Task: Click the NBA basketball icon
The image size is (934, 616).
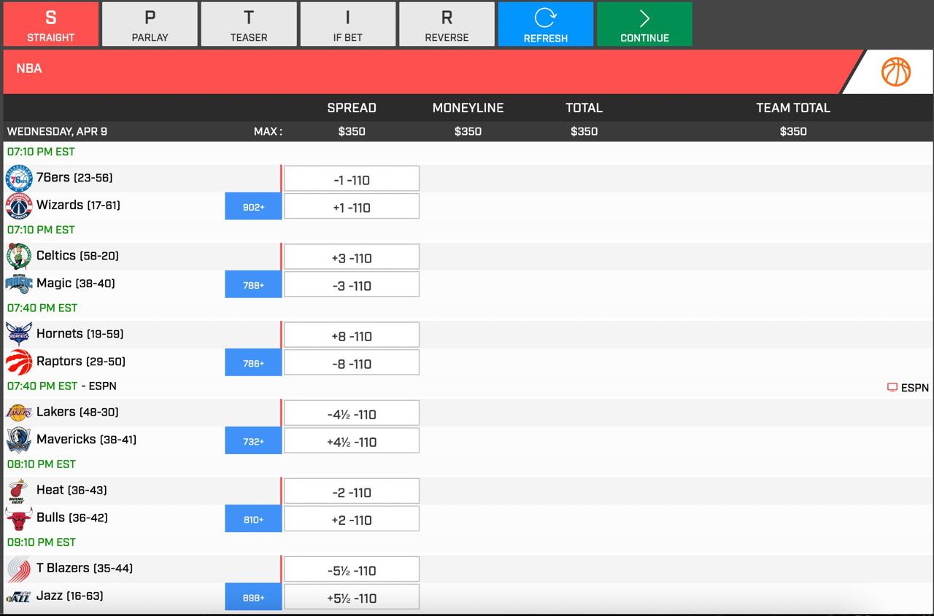Action: pyautogui.click(x=896, y=72)
